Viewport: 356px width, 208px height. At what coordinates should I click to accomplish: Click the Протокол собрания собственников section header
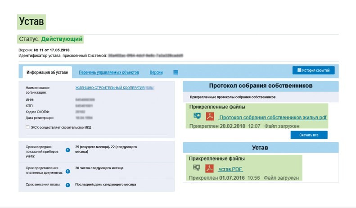[x=261, y=86]
